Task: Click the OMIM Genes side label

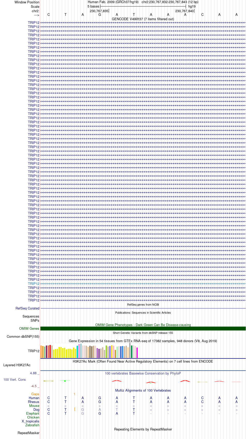Action: [x=29, y=328]
